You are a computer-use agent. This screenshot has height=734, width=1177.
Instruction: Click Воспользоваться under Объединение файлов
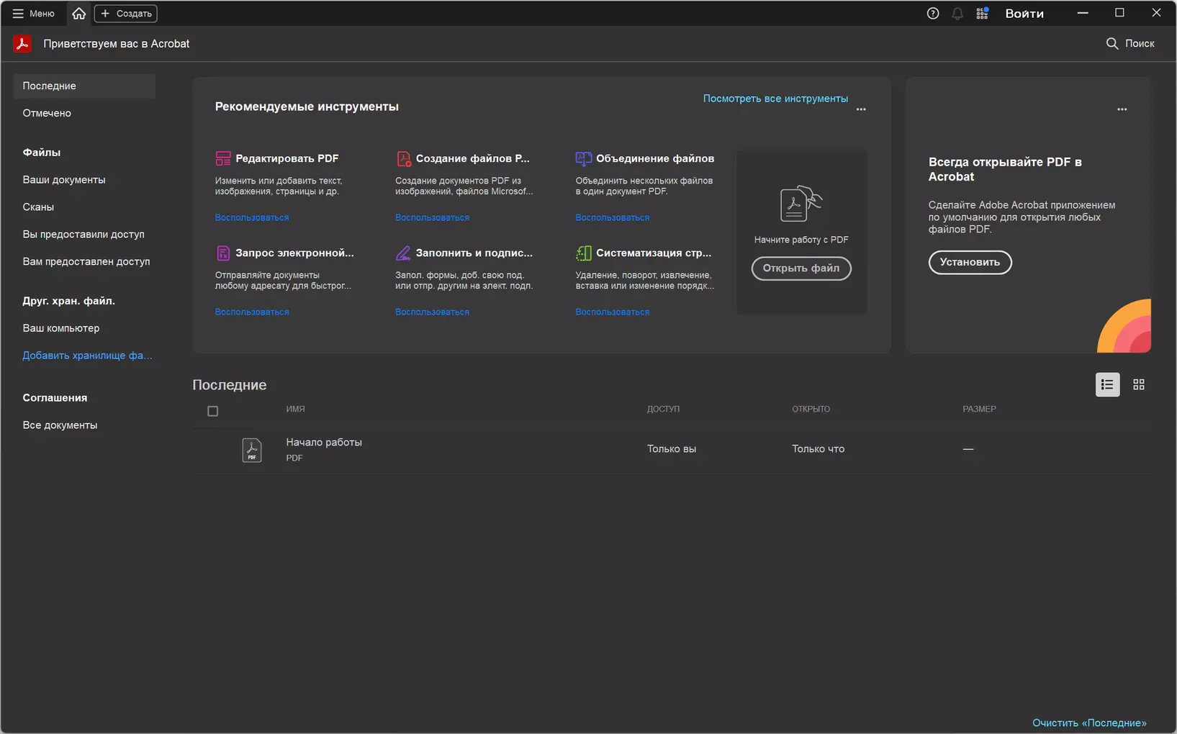pyautogui.click(x=613, y=217)
